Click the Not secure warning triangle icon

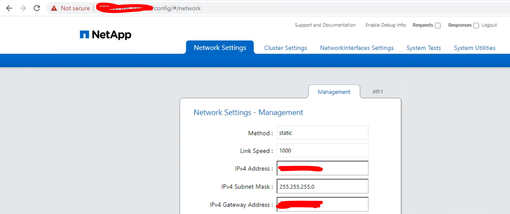[x=54, y=8]
